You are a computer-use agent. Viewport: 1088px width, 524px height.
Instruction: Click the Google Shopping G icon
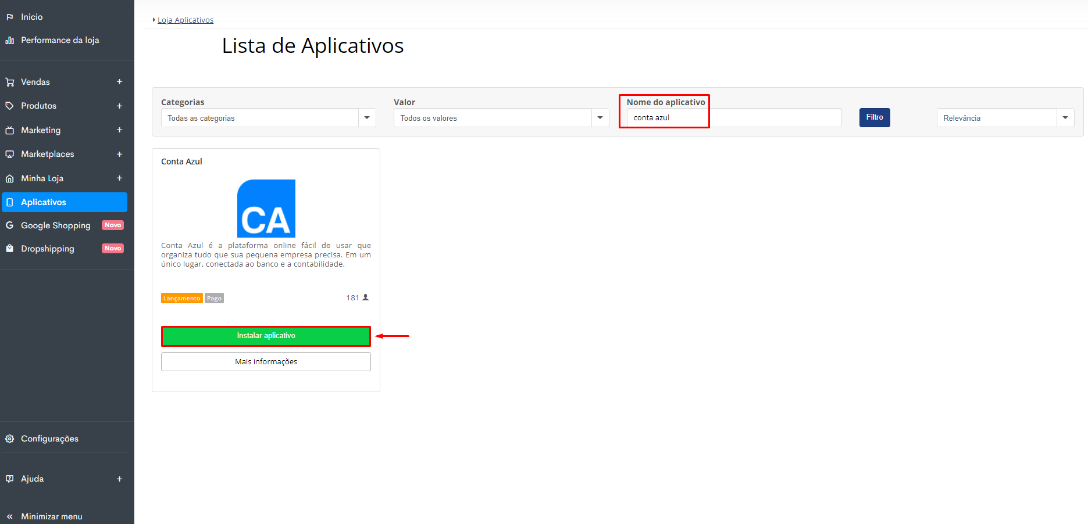[10, 225]
